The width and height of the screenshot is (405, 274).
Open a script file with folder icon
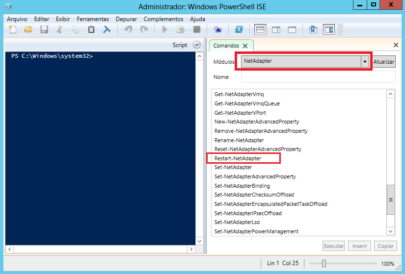28,30
